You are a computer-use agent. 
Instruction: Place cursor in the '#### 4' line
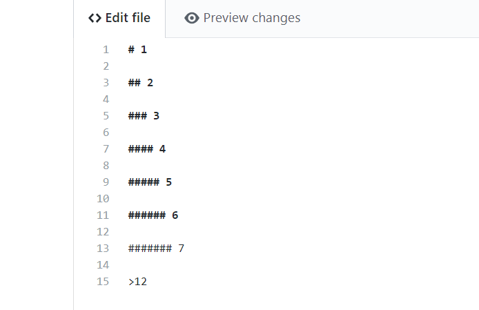pyautogui.click(x=147, y=149)
